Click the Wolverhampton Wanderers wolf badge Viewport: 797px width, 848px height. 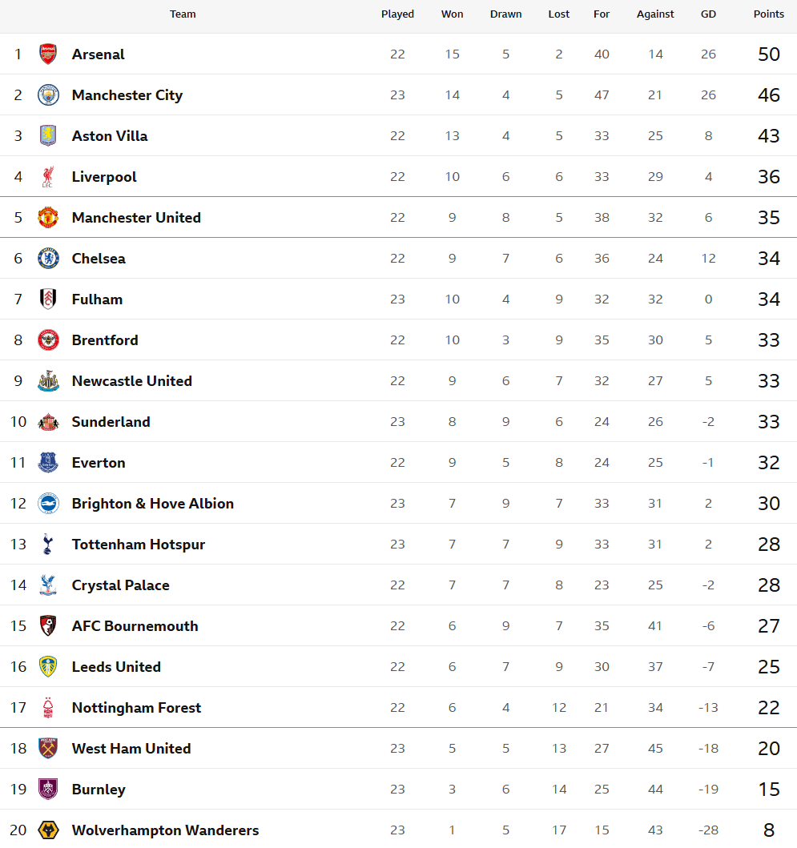tap(48, 830)
